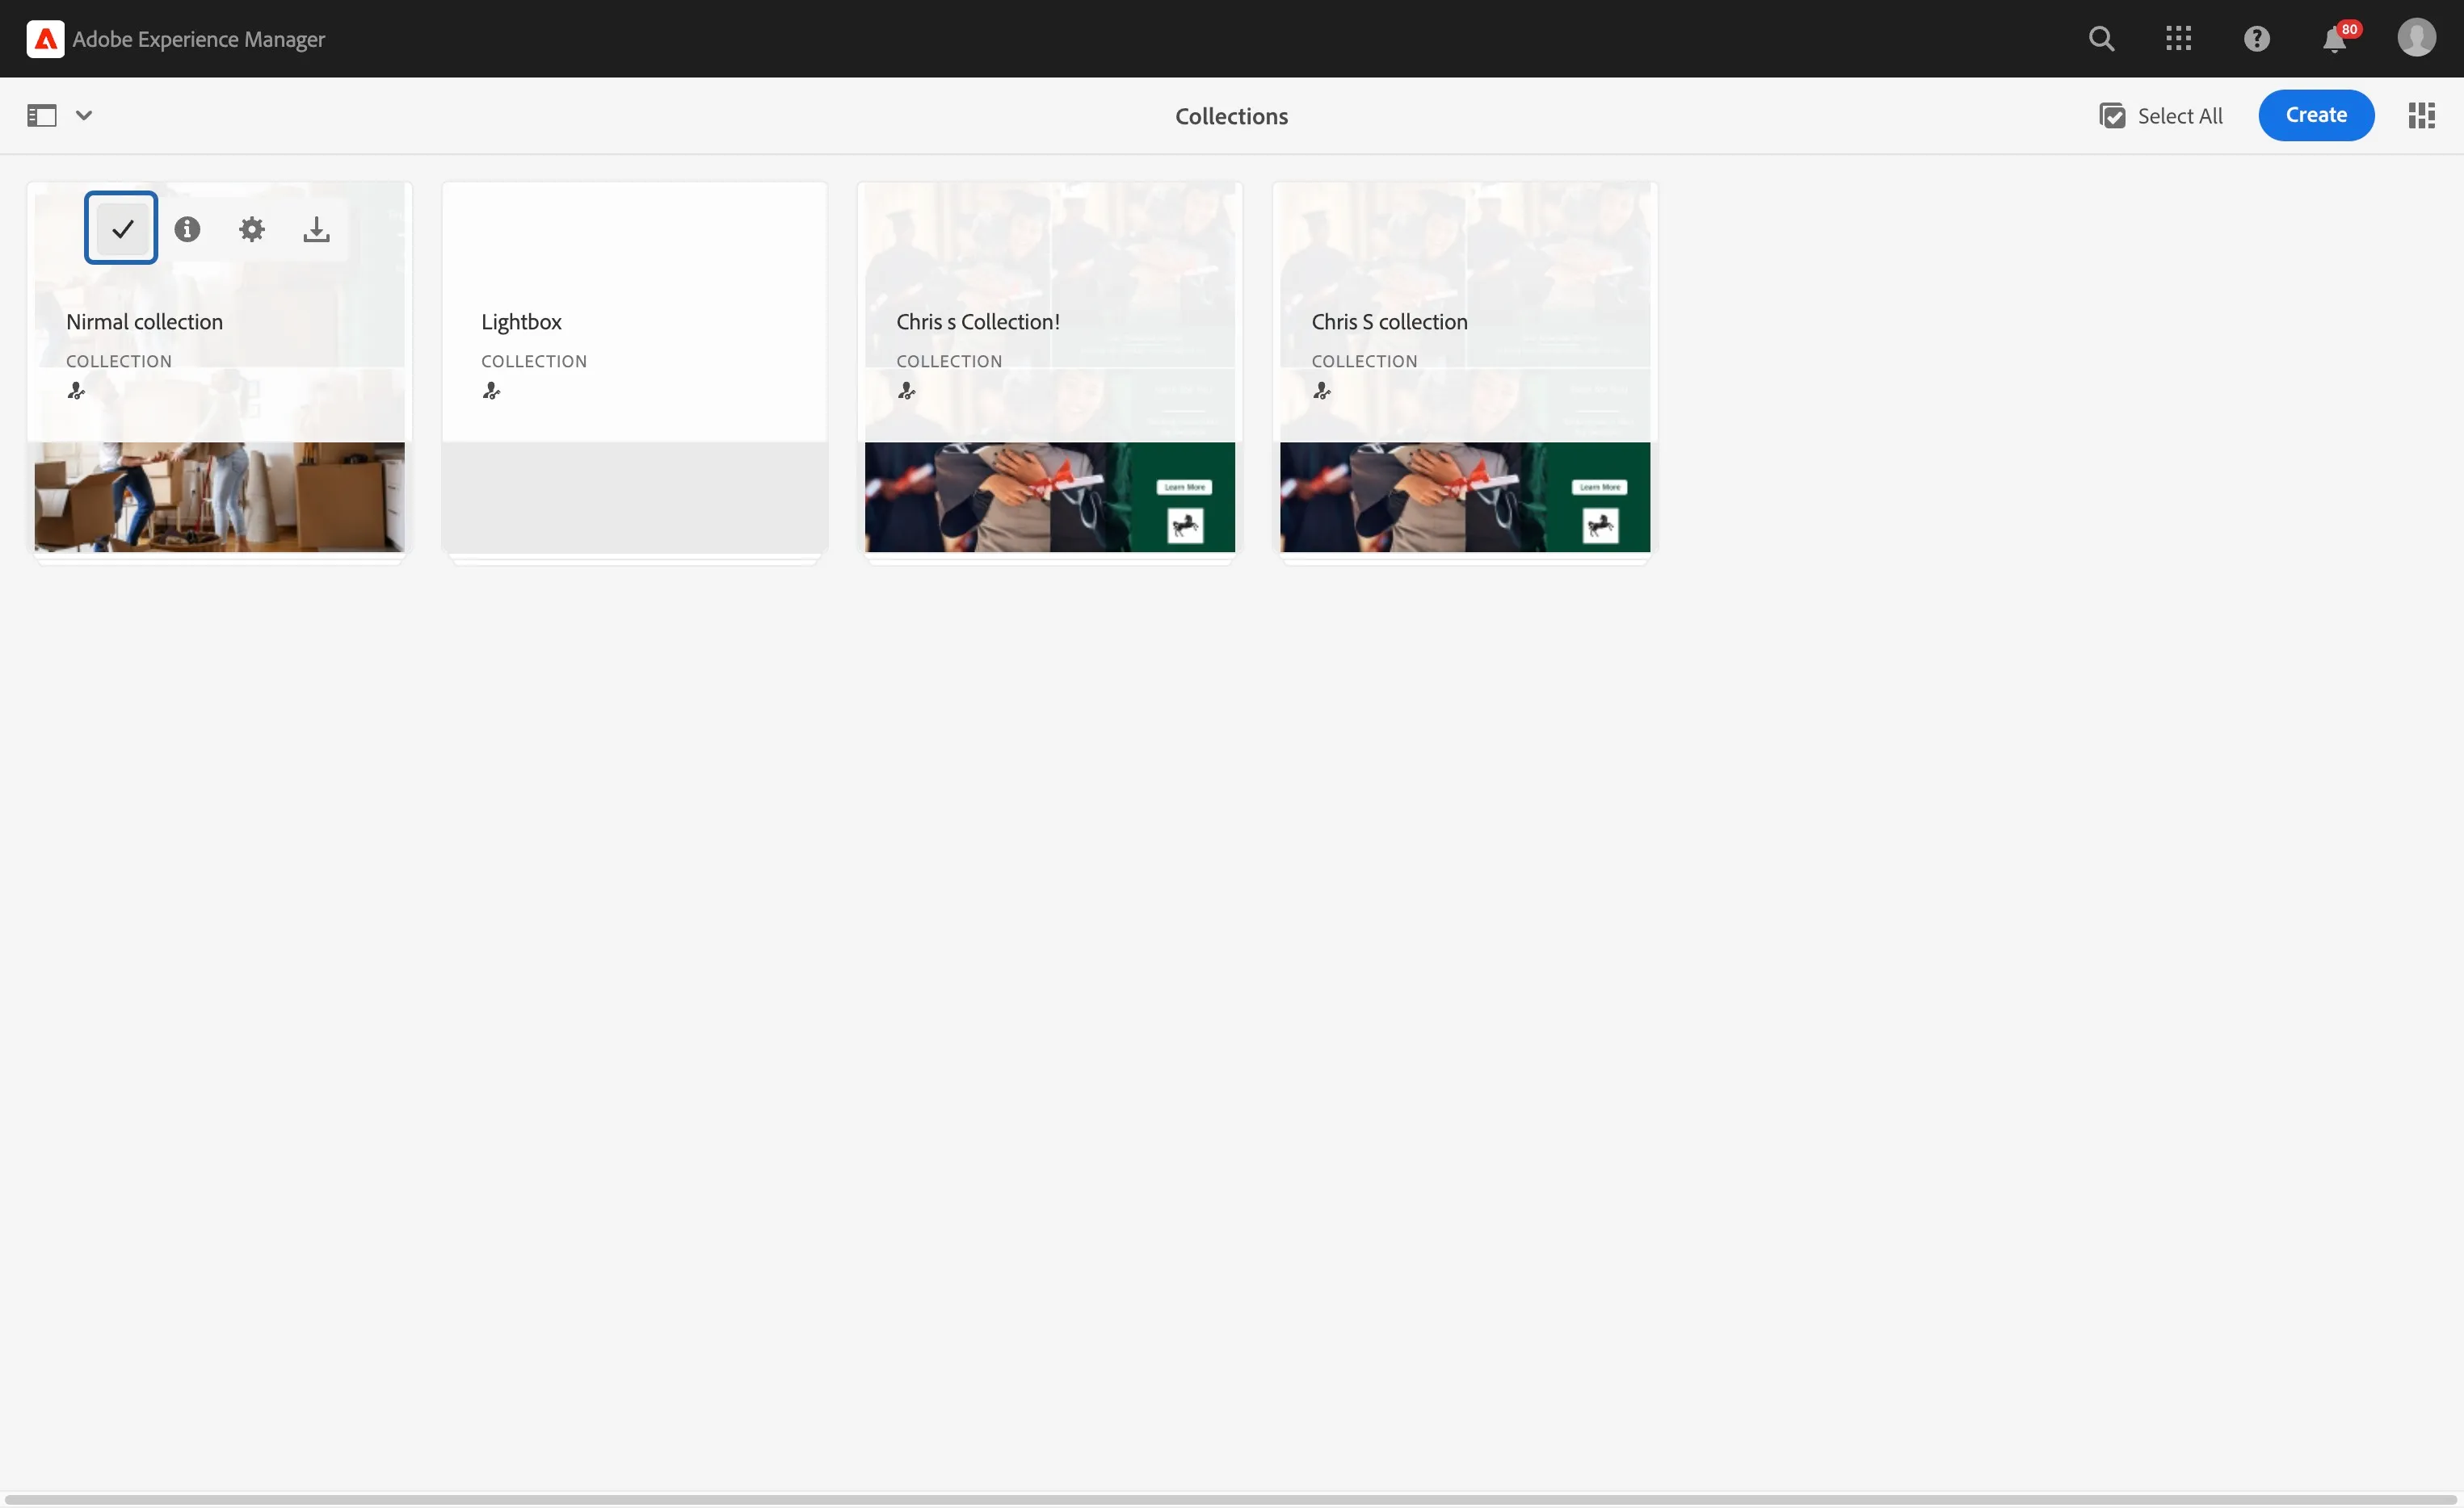Switch view using the card view icon
The width and height of the screenshot is (2464, 1508).
tap(2421, 116)
